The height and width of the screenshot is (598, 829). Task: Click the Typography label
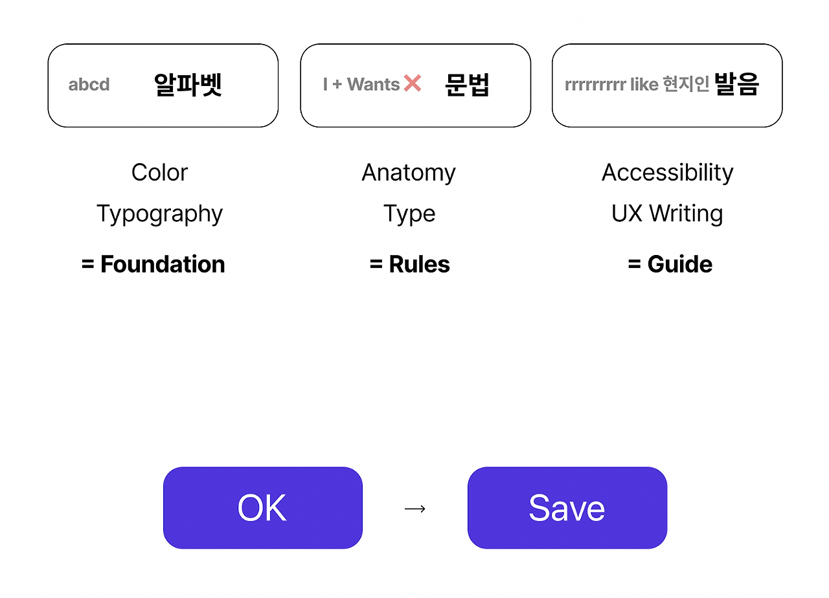[159, 214]
